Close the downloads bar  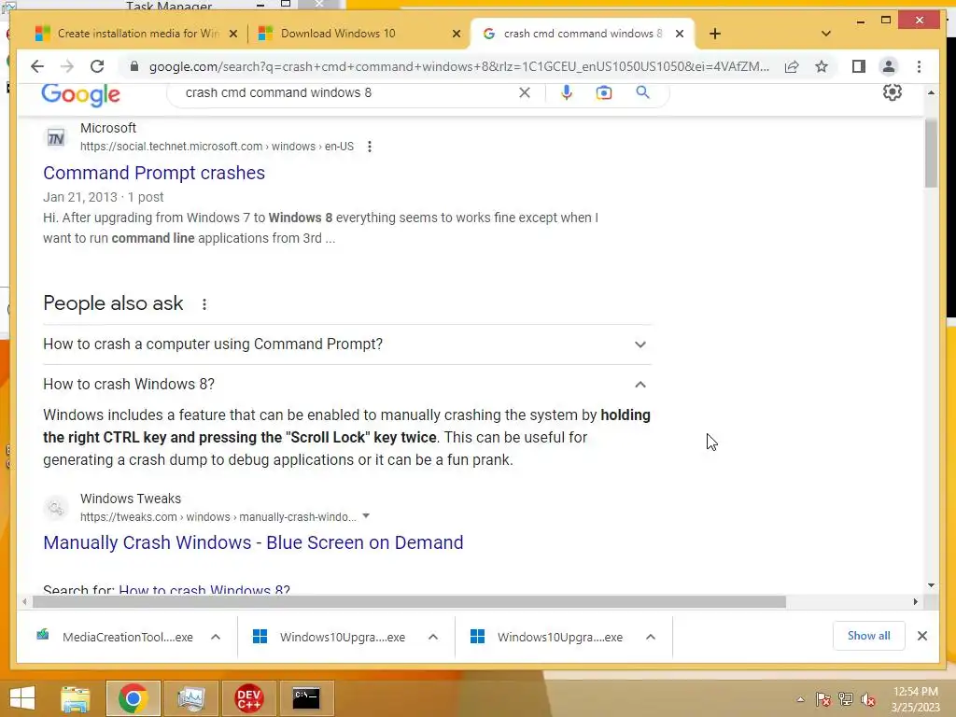(922, 636)
